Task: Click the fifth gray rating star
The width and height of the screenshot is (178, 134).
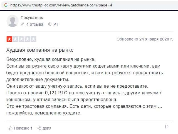Action: [x=33, y=39]
